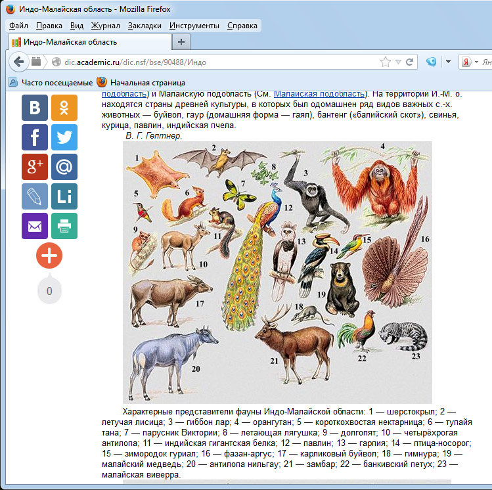This screenshot has height=490, width=492.
Task: Open a new tab with plus button
Action: (181, 41)
